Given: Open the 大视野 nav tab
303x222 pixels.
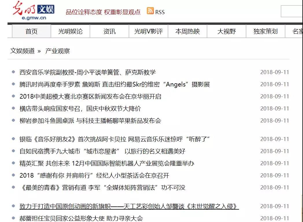Looking at the screenshot, I should (x=226, y=31).
